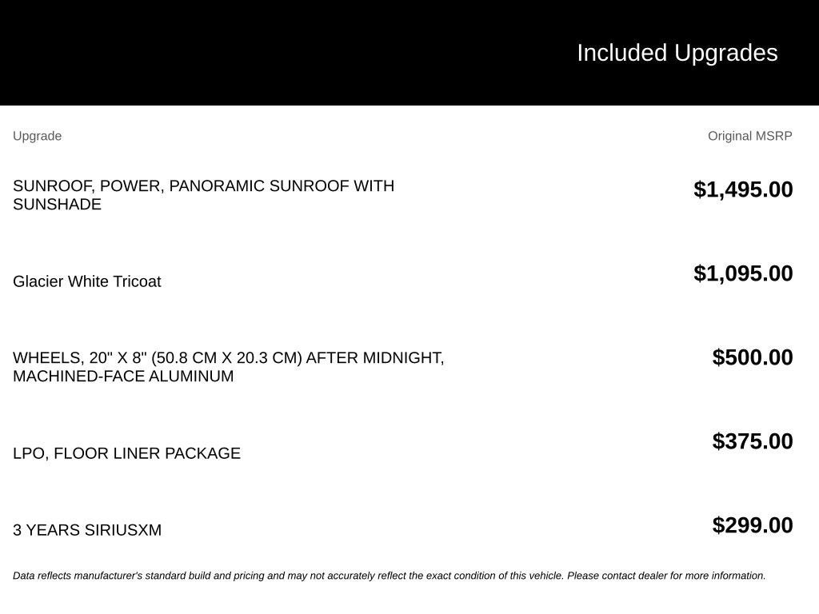
Task: Click the $500.00 wheels price
Action: coord(752,357)
